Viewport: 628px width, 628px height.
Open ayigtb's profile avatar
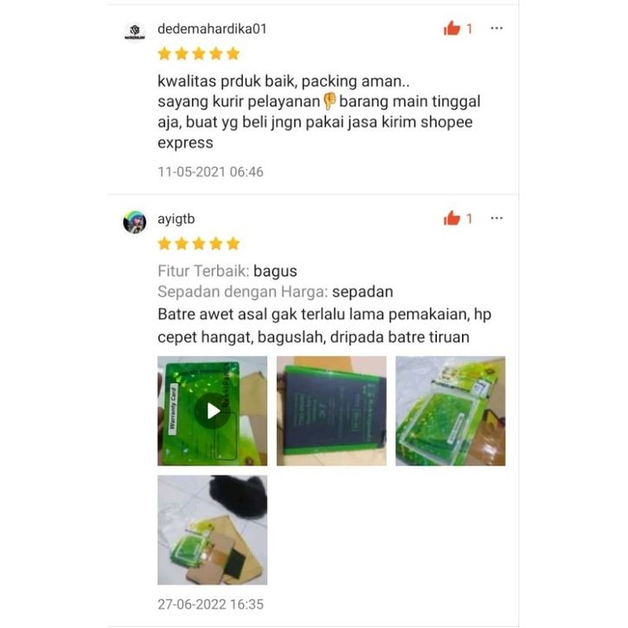coord(135,222)
